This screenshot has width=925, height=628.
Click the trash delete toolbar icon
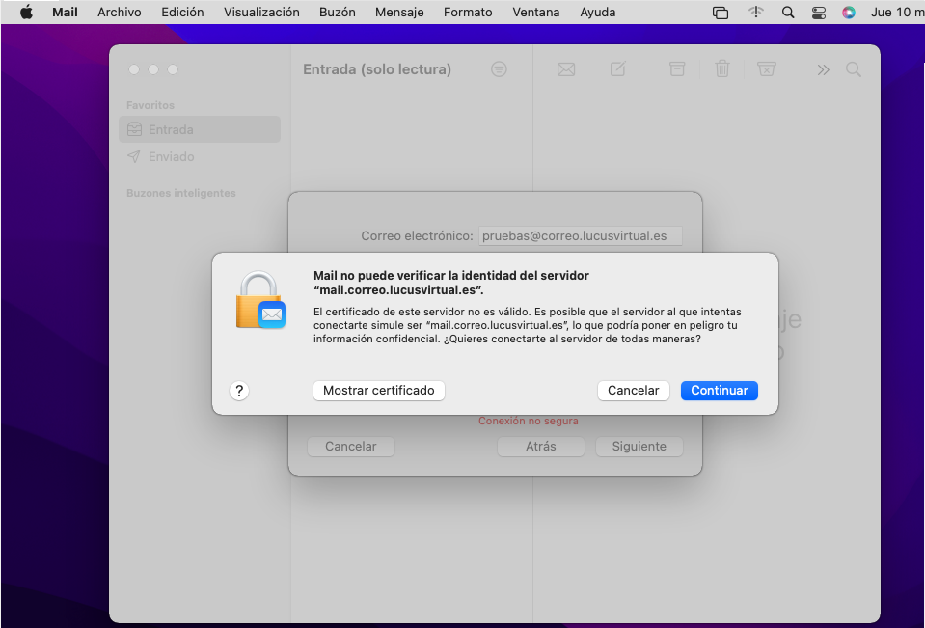pos(722,69)
